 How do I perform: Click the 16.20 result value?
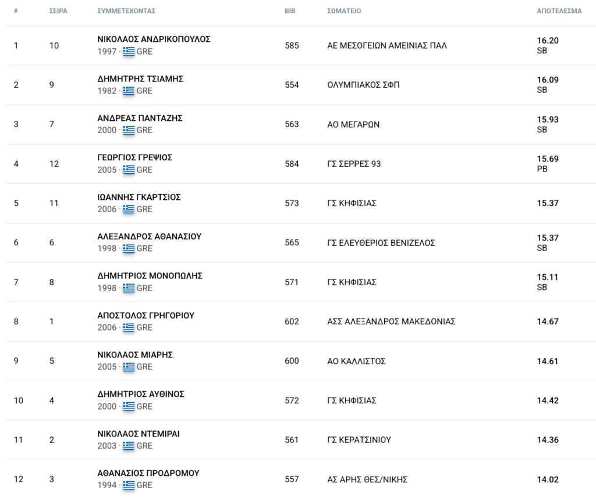[x=547, y=41]
